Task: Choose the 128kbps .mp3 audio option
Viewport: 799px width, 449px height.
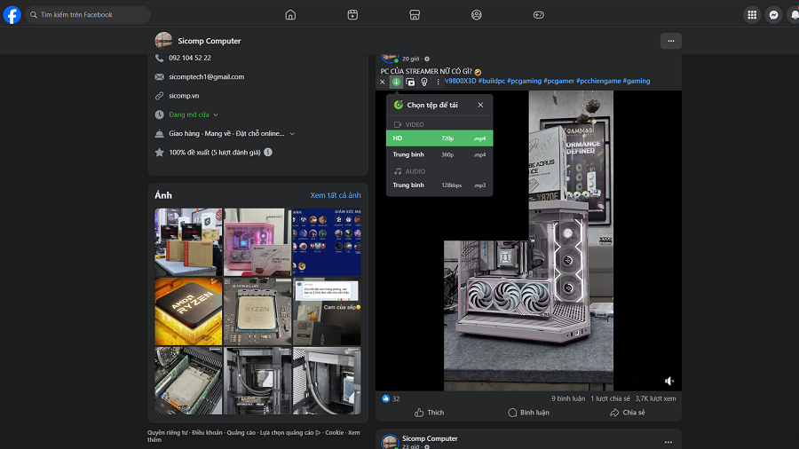Action: coord(439,185)
